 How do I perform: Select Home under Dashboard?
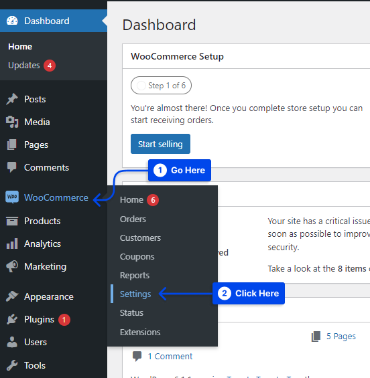pyautogui.click(x=20, y=47)
